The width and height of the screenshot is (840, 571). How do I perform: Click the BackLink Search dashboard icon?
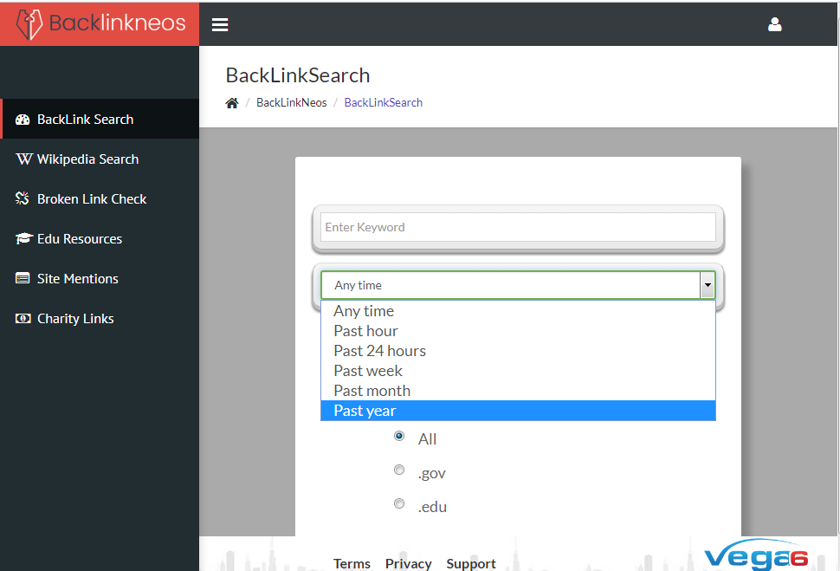tap(23, 120)
